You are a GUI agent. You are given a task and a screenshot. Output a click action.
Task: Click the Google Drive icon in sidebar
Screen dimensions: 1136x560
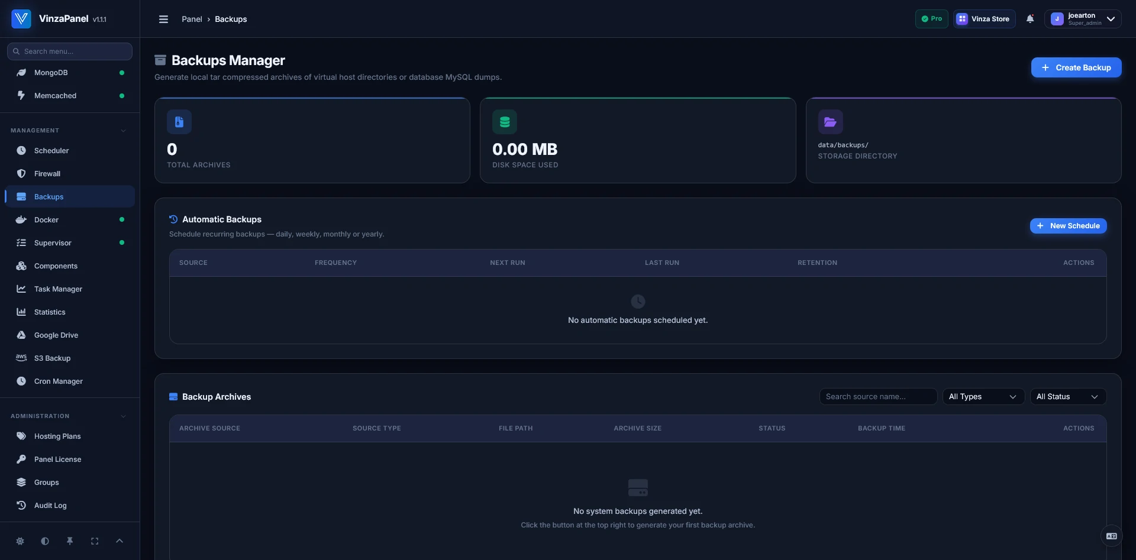click(x=21, y=335)
